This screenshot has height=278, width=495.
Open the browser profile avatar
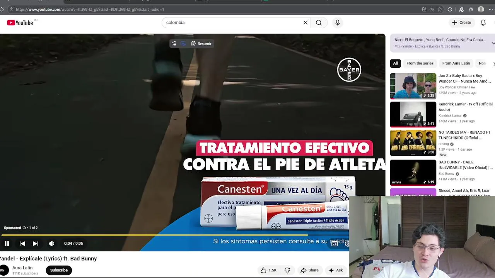(481, 9)
